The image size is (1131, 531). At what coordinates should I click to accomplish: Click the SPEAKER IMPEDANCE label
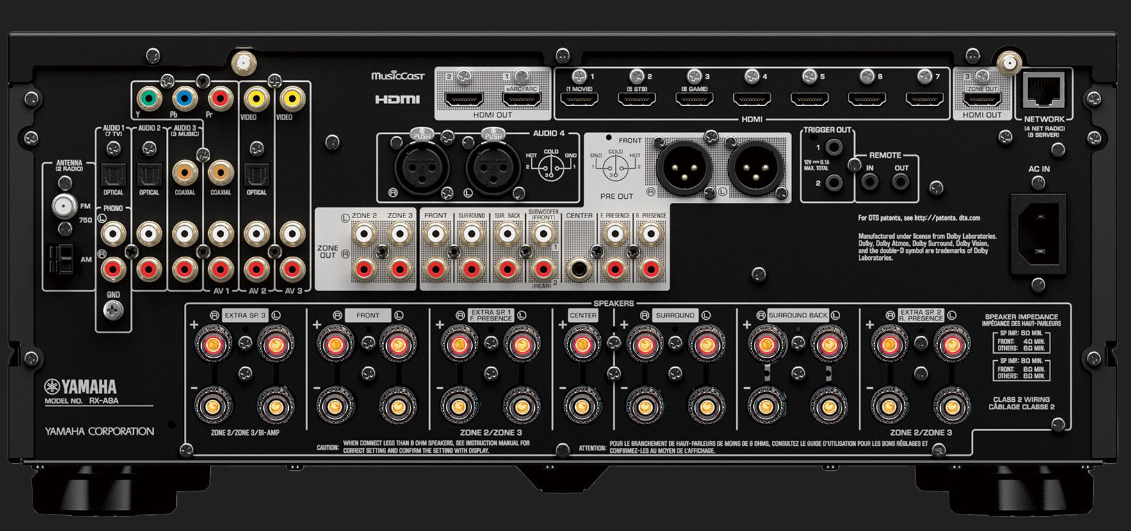tap(1021, 317)
